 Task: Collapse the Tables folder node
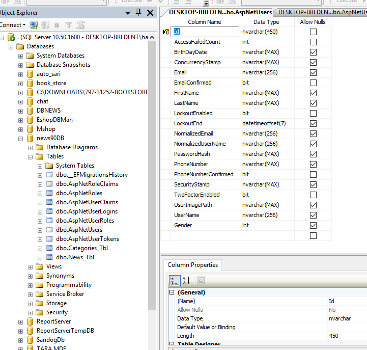click(x=30, y=157)
